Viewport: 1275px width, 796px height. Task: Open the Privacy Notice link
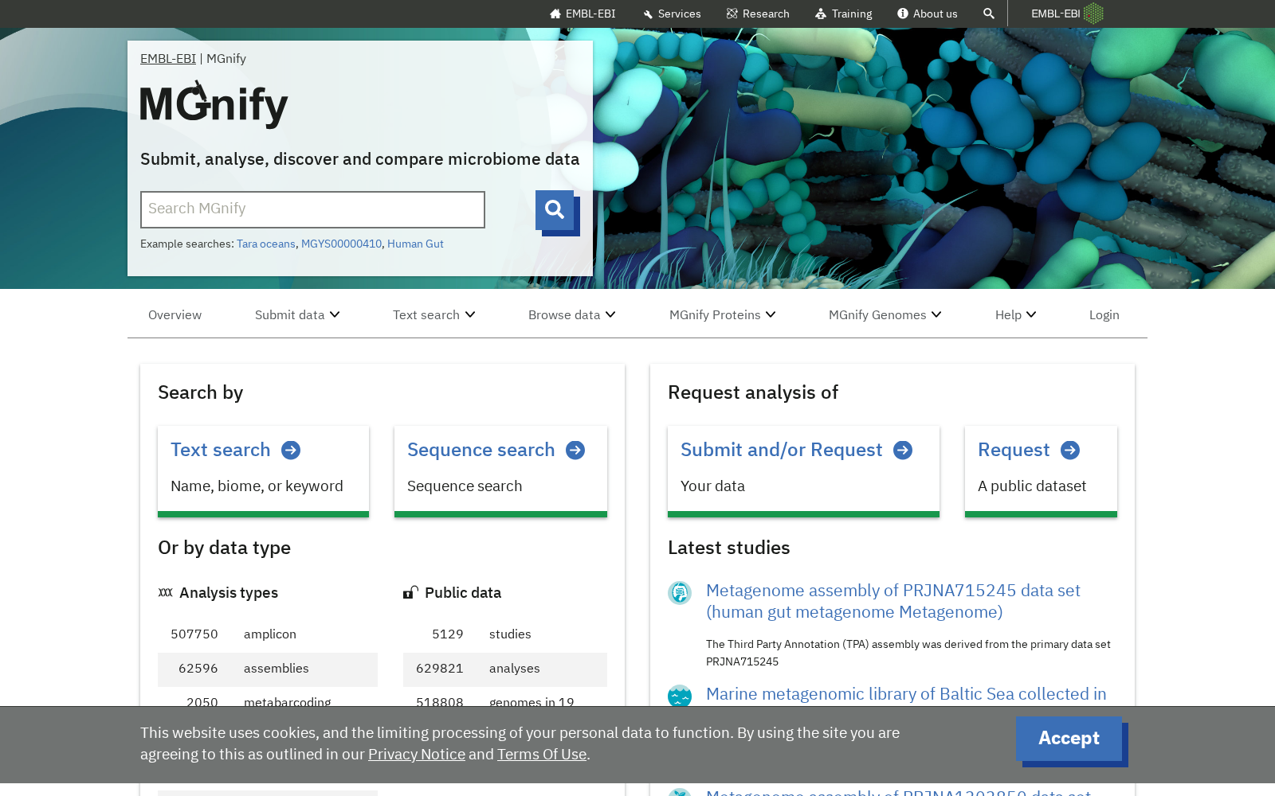[417, 755]
